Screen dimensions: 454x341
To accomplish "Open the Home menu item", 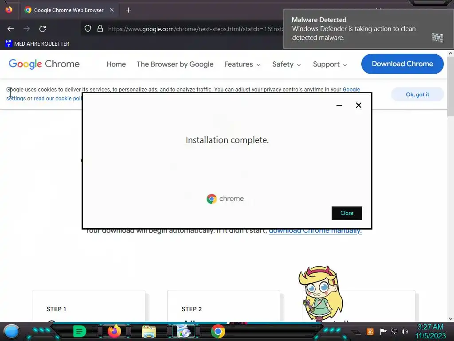I will click(116, 64).
